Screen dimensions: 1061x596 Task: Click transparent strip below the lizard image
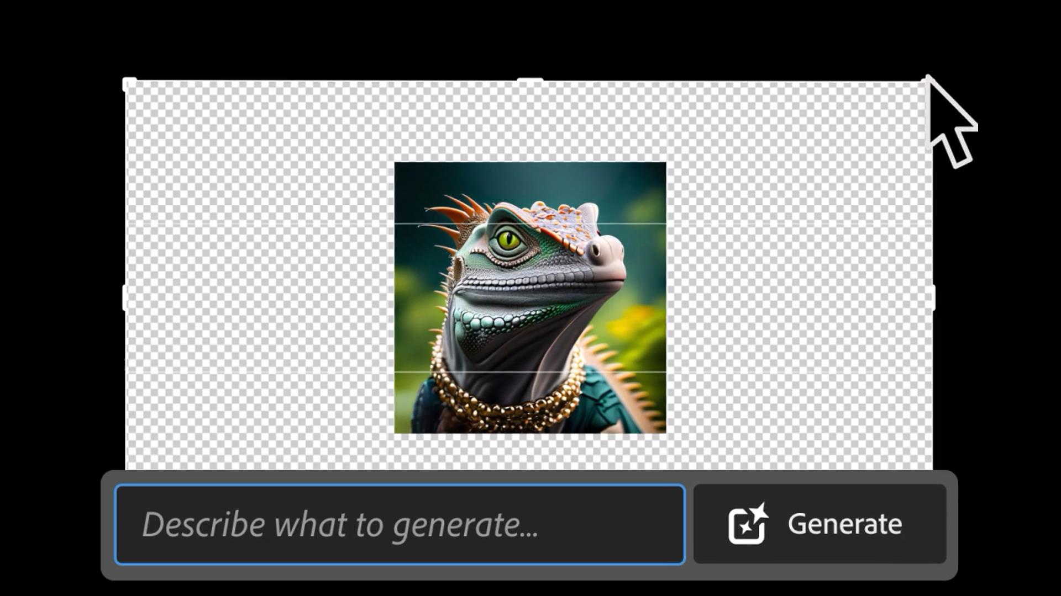[x=530, y=451]
